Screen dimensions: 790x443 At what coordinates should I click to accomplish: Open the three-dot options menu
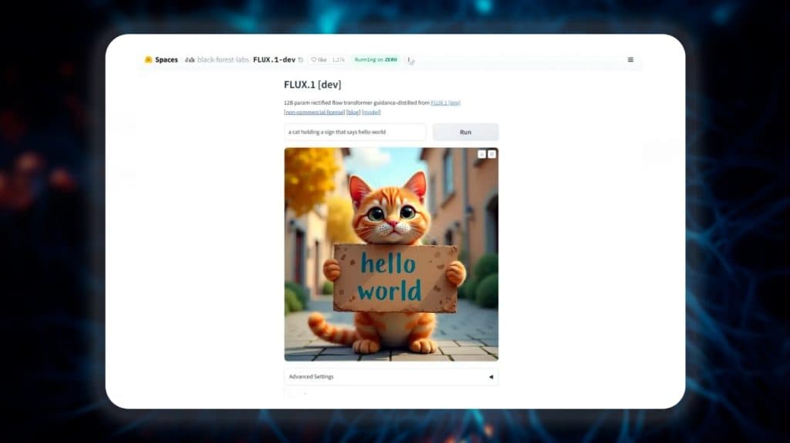[409, 59]
